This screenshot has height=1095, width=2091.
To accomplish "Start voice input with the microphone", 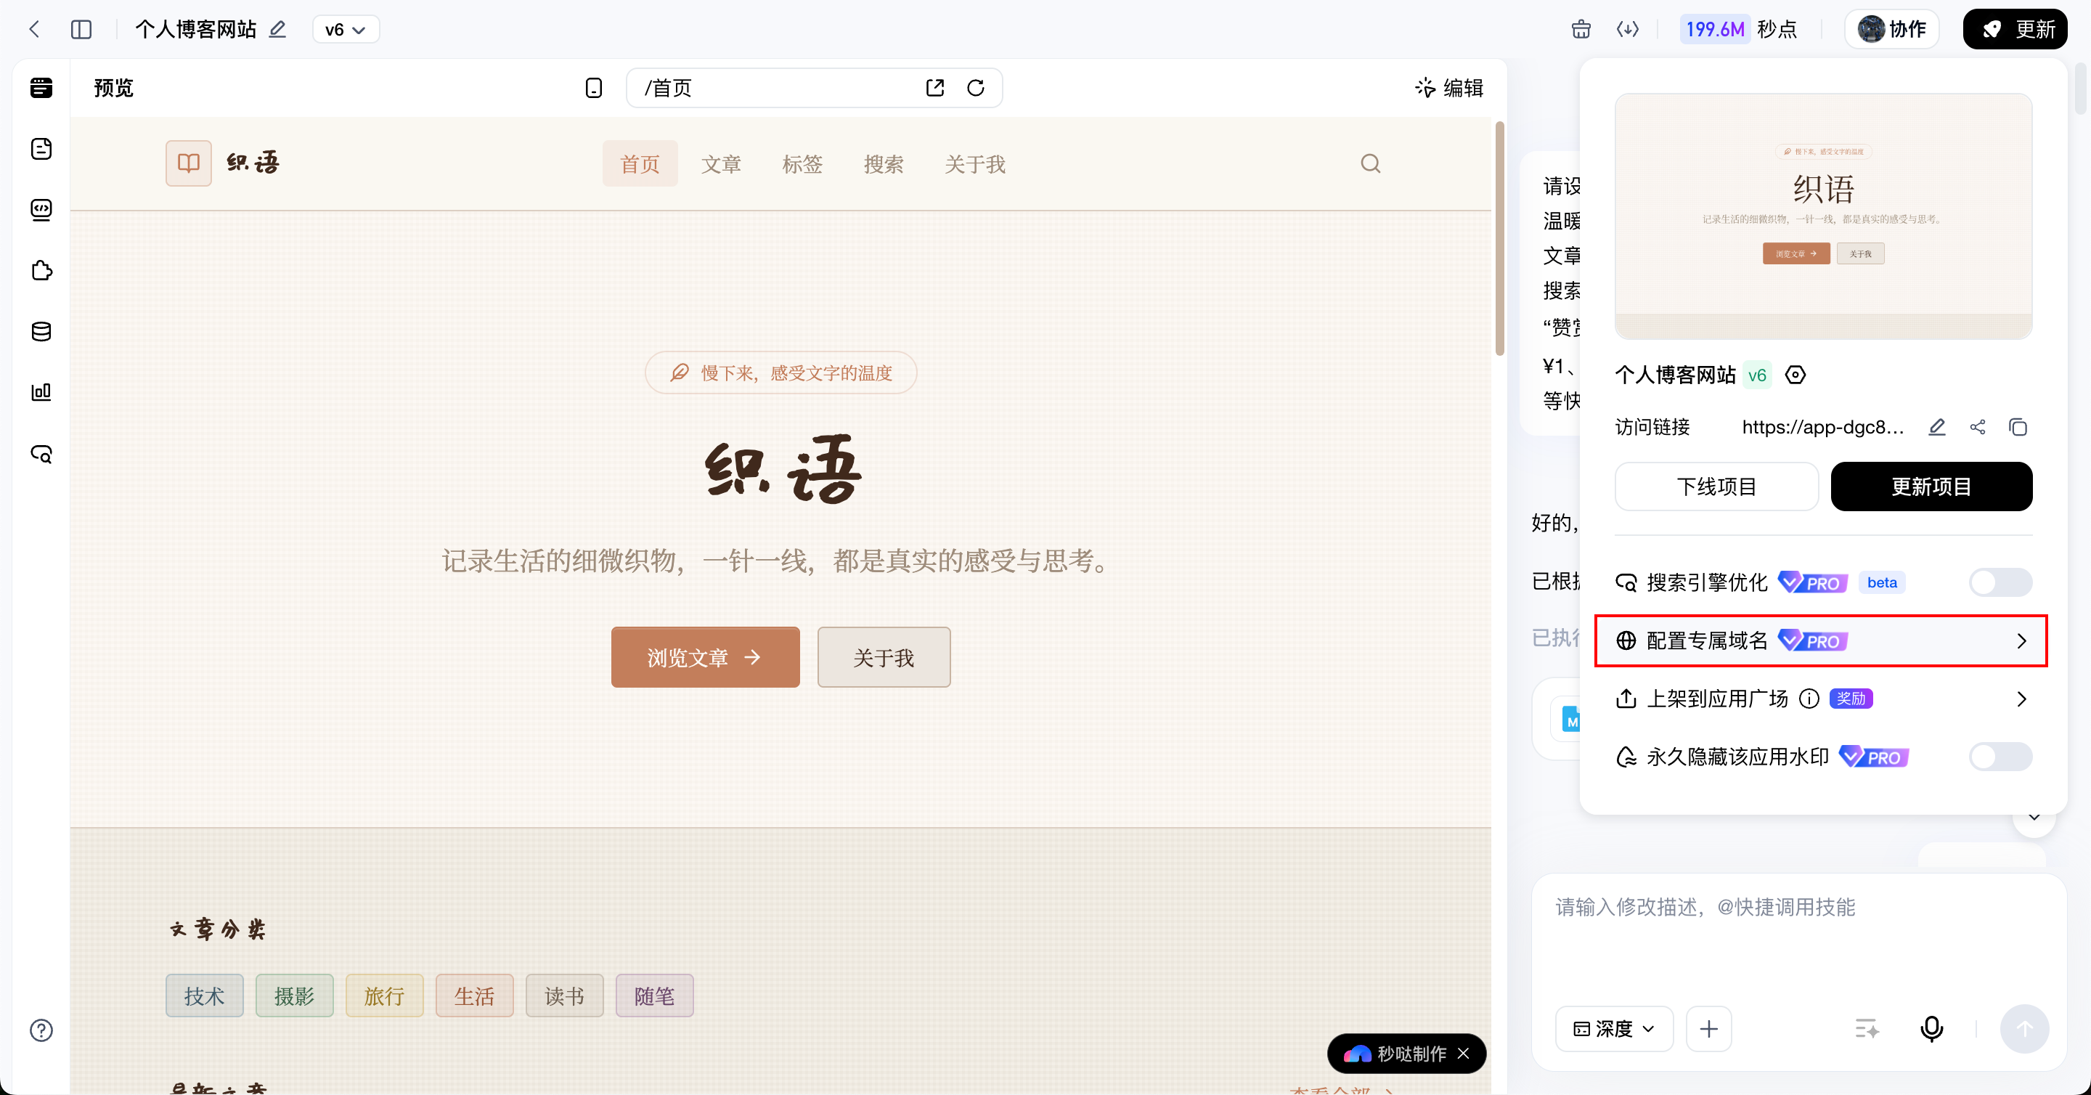I will [x=1932, y=1029].
